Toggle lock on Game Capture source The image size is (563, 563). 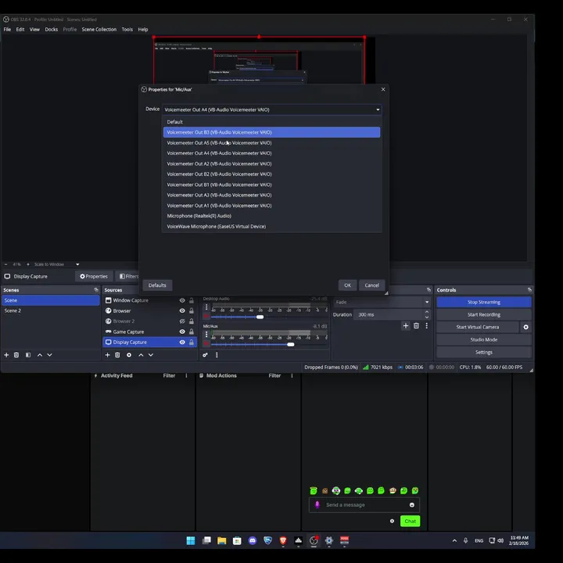coord(192,332)
